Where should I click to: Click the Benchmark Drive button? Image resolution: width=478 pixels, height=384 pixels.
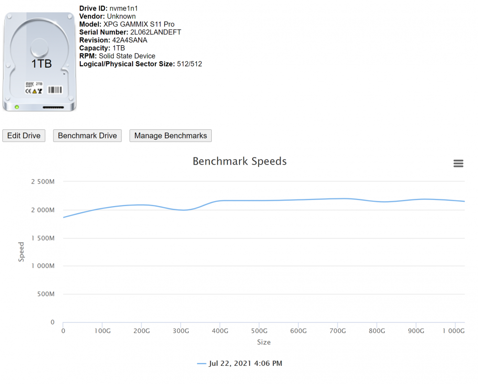(87, 135)
